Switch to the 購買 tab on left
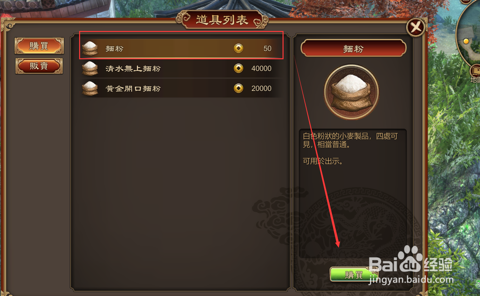Image resolution: width=480 pixels, height=296 pixels. [x=39, y=46]
